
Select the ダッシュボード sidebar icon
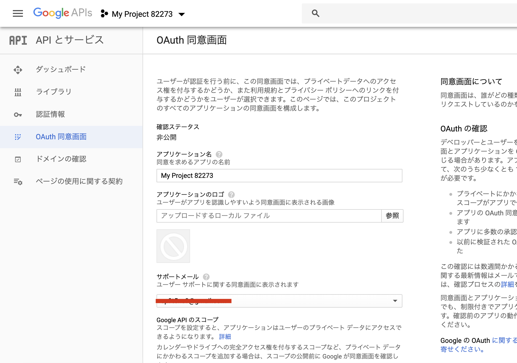pyautogui.click(x=18, y=70)
